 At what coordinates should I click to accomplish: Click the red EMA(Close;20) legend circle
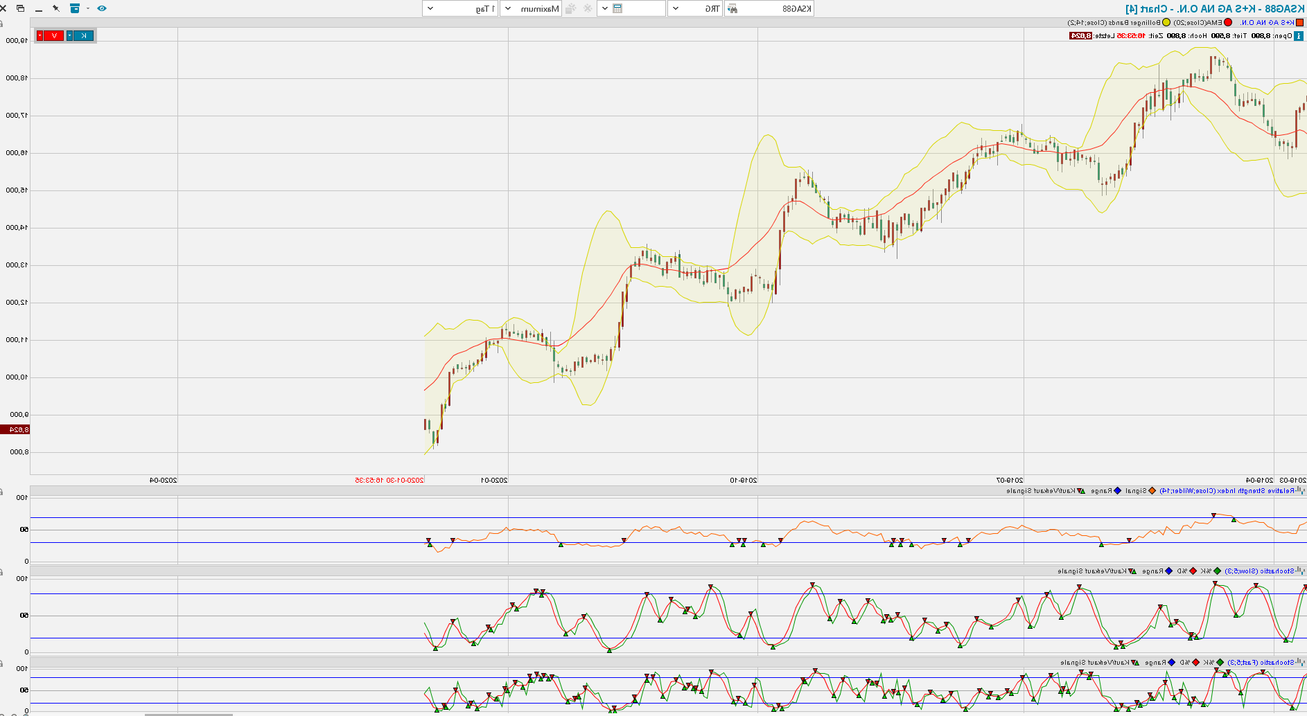1228,23
